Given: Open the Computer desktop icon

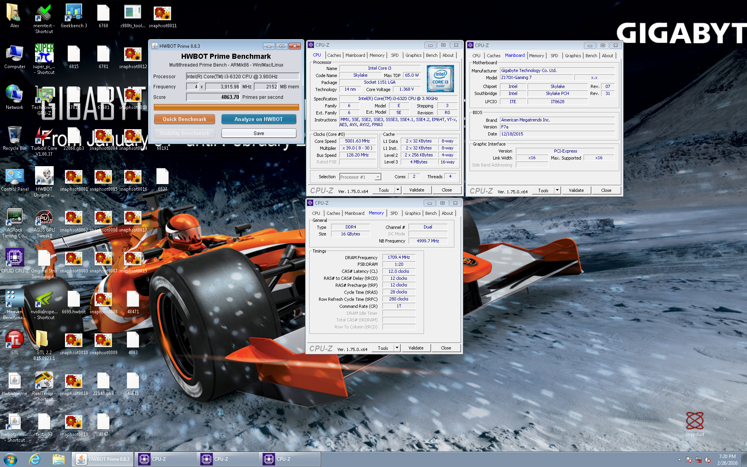Looking at the screenshot, I should pos(14,56).
